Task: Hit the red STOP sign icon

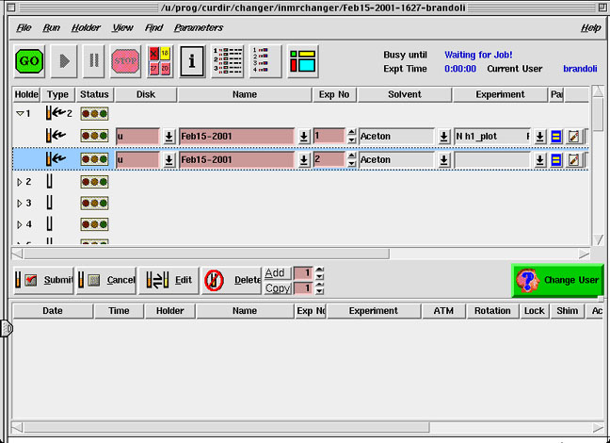Action: pyautogui.click(x=125, y=60)
